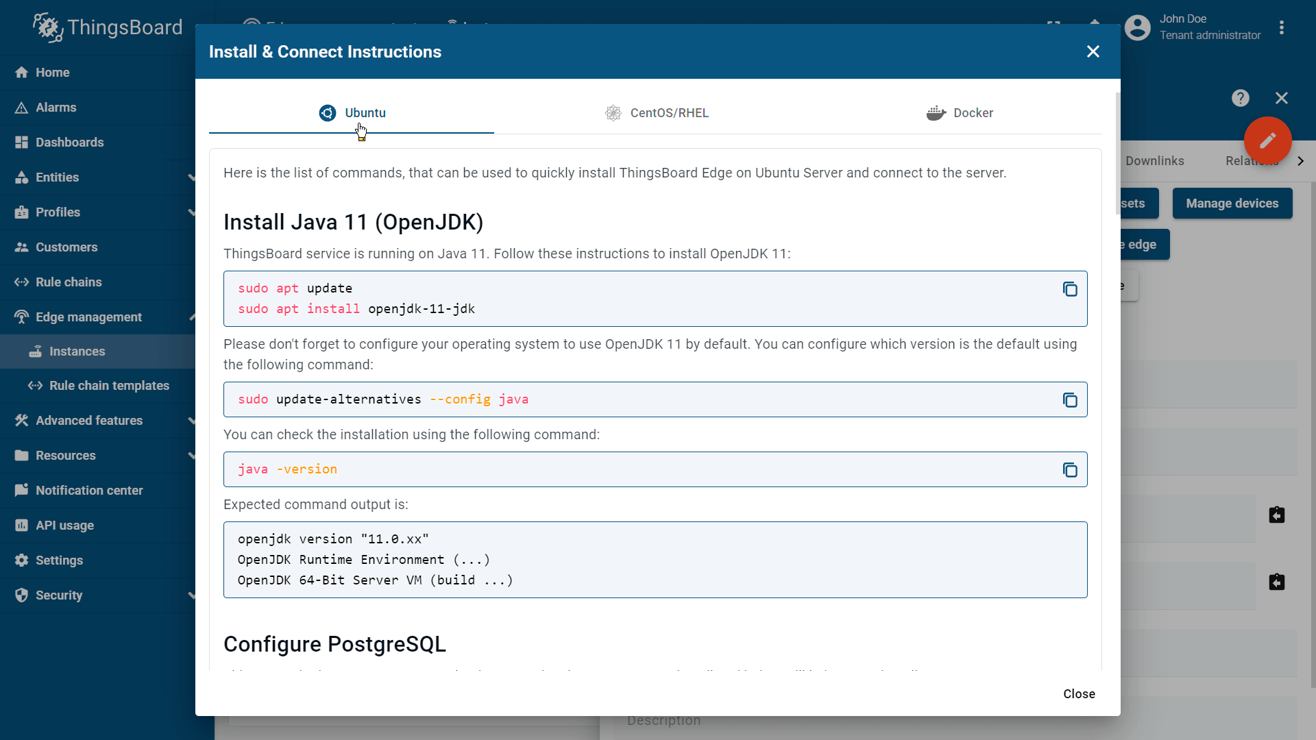The width and height of the screenshot is (1316, 740).
Task: Switch to the Ubuntu tab
Action: (x=352, y=113)
